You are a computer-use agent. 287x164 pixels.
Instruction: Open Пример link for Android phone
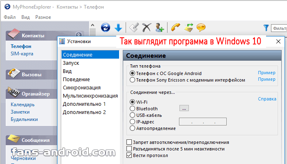click(267, 73)
